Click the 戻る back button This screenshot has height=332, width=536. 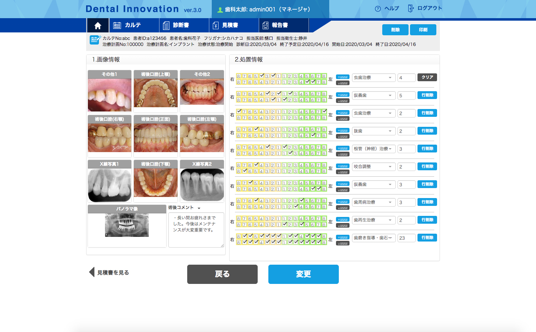pos(222,274)
